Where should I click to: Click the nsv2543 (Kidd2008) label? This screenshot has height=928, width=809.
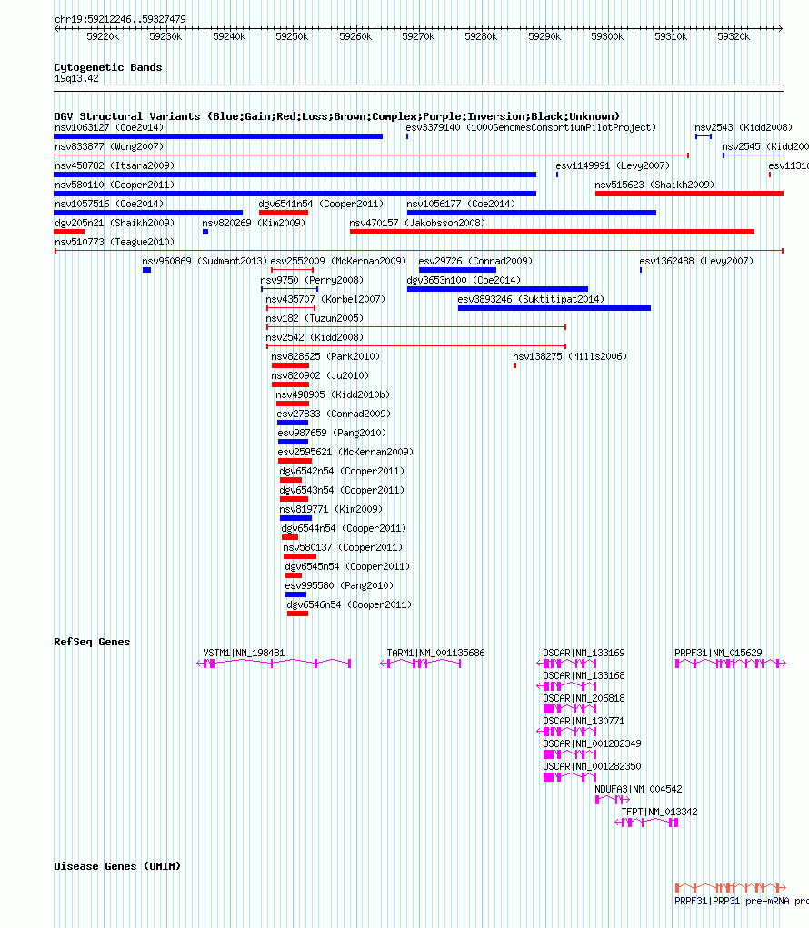[x=744, y=128]
